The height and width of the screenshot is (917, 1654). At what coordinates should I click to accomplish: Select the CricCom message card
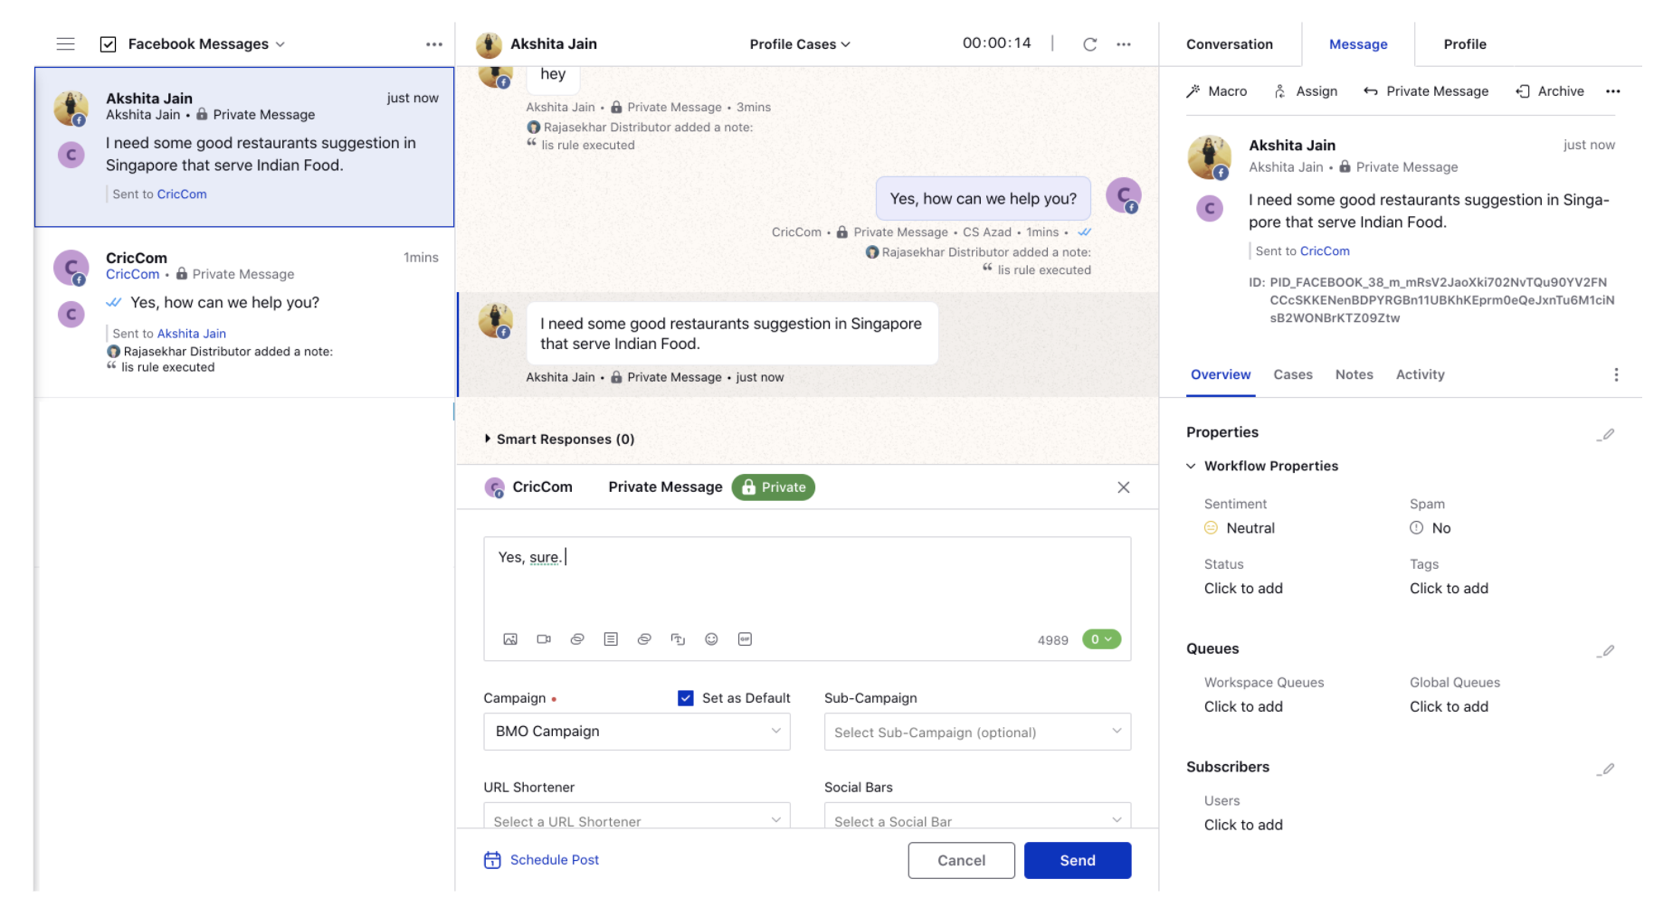pos(244,312)
